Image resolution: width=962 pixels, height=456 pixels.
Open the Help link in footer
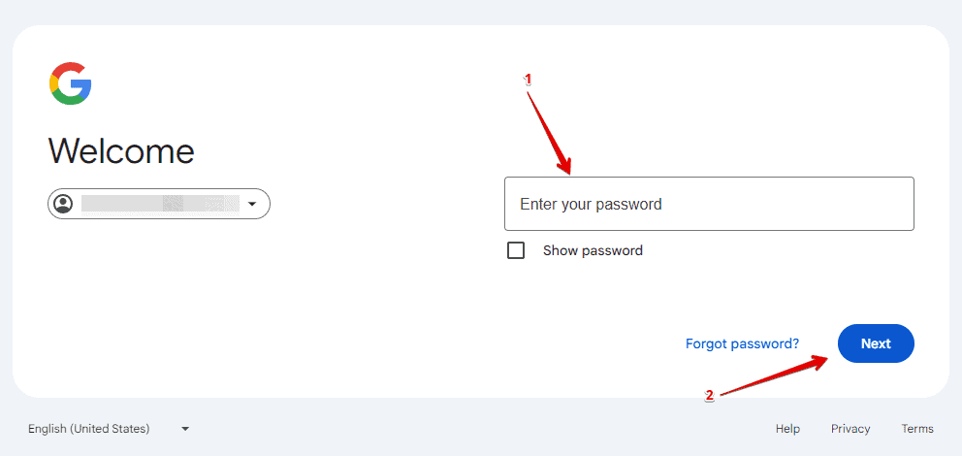point(787,429)
